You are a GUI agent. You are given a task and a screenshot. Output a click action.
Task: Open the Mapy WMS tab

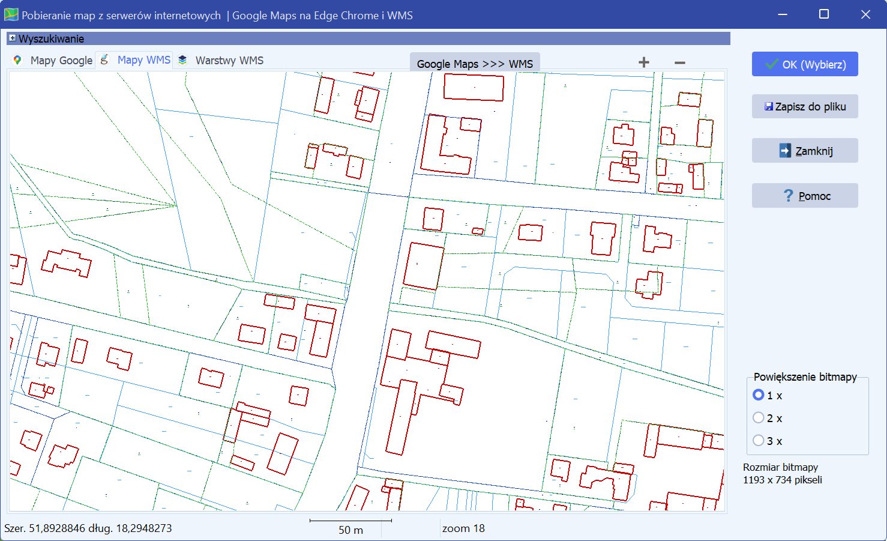click(143, 60)
